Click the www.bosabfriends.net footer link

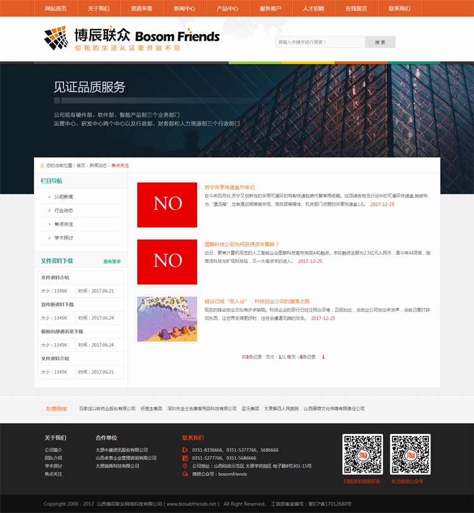coord(191,504)
